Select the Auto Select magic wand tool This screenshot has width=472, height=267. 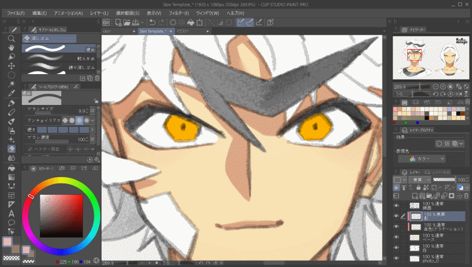[x=11, y=84]
